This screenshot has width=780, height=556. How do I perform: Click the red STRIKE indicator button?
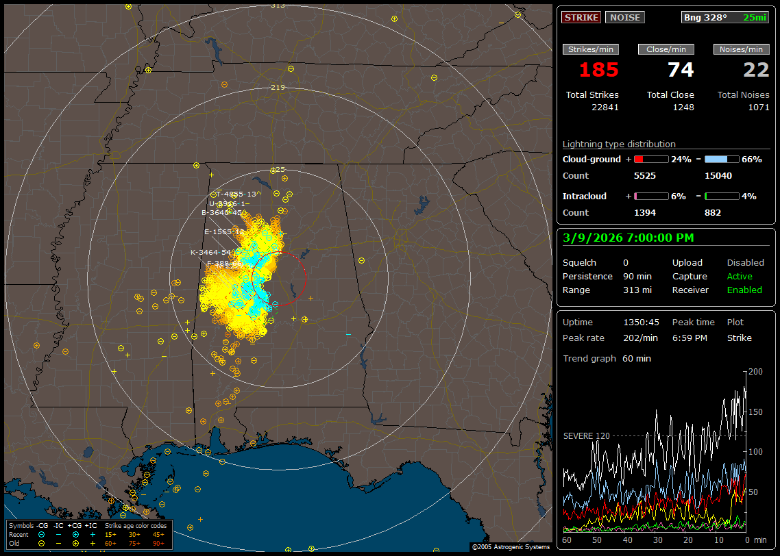point(581,17)
